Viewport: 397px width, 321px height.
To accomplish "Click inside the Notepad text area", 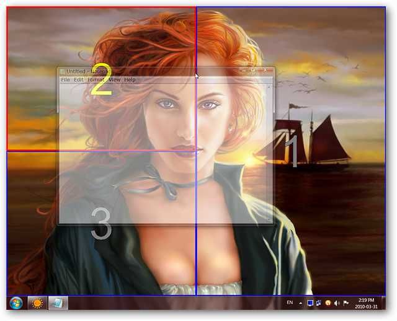I will tap(163, 154).
